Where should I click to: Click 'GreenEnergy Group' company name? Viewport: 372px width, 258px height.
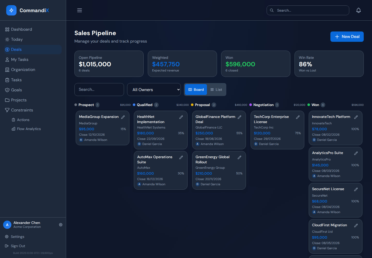tap(210, 168)
